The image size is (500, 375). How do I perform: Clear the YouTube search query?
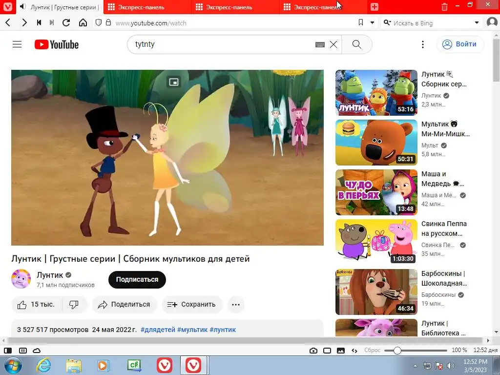tap(333, 44)
